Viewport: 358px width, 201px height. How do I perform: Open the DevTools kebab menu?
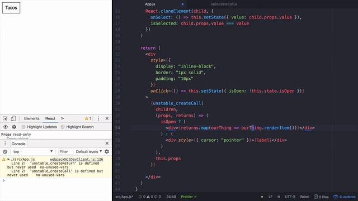(x=98, y=118)
